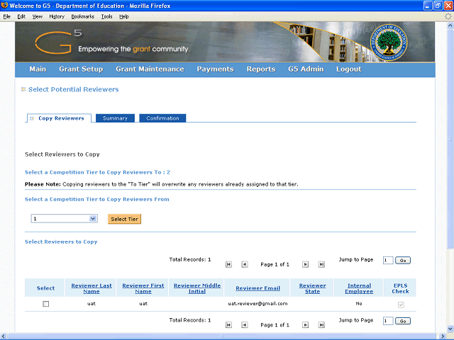Click next page arrow in top pager
Screen dimensions: 454x340
306,264
